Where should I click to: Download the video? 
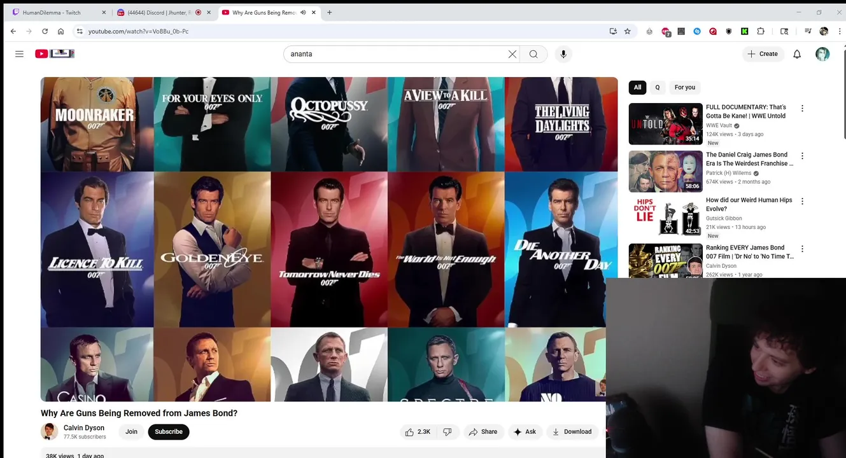572,432
